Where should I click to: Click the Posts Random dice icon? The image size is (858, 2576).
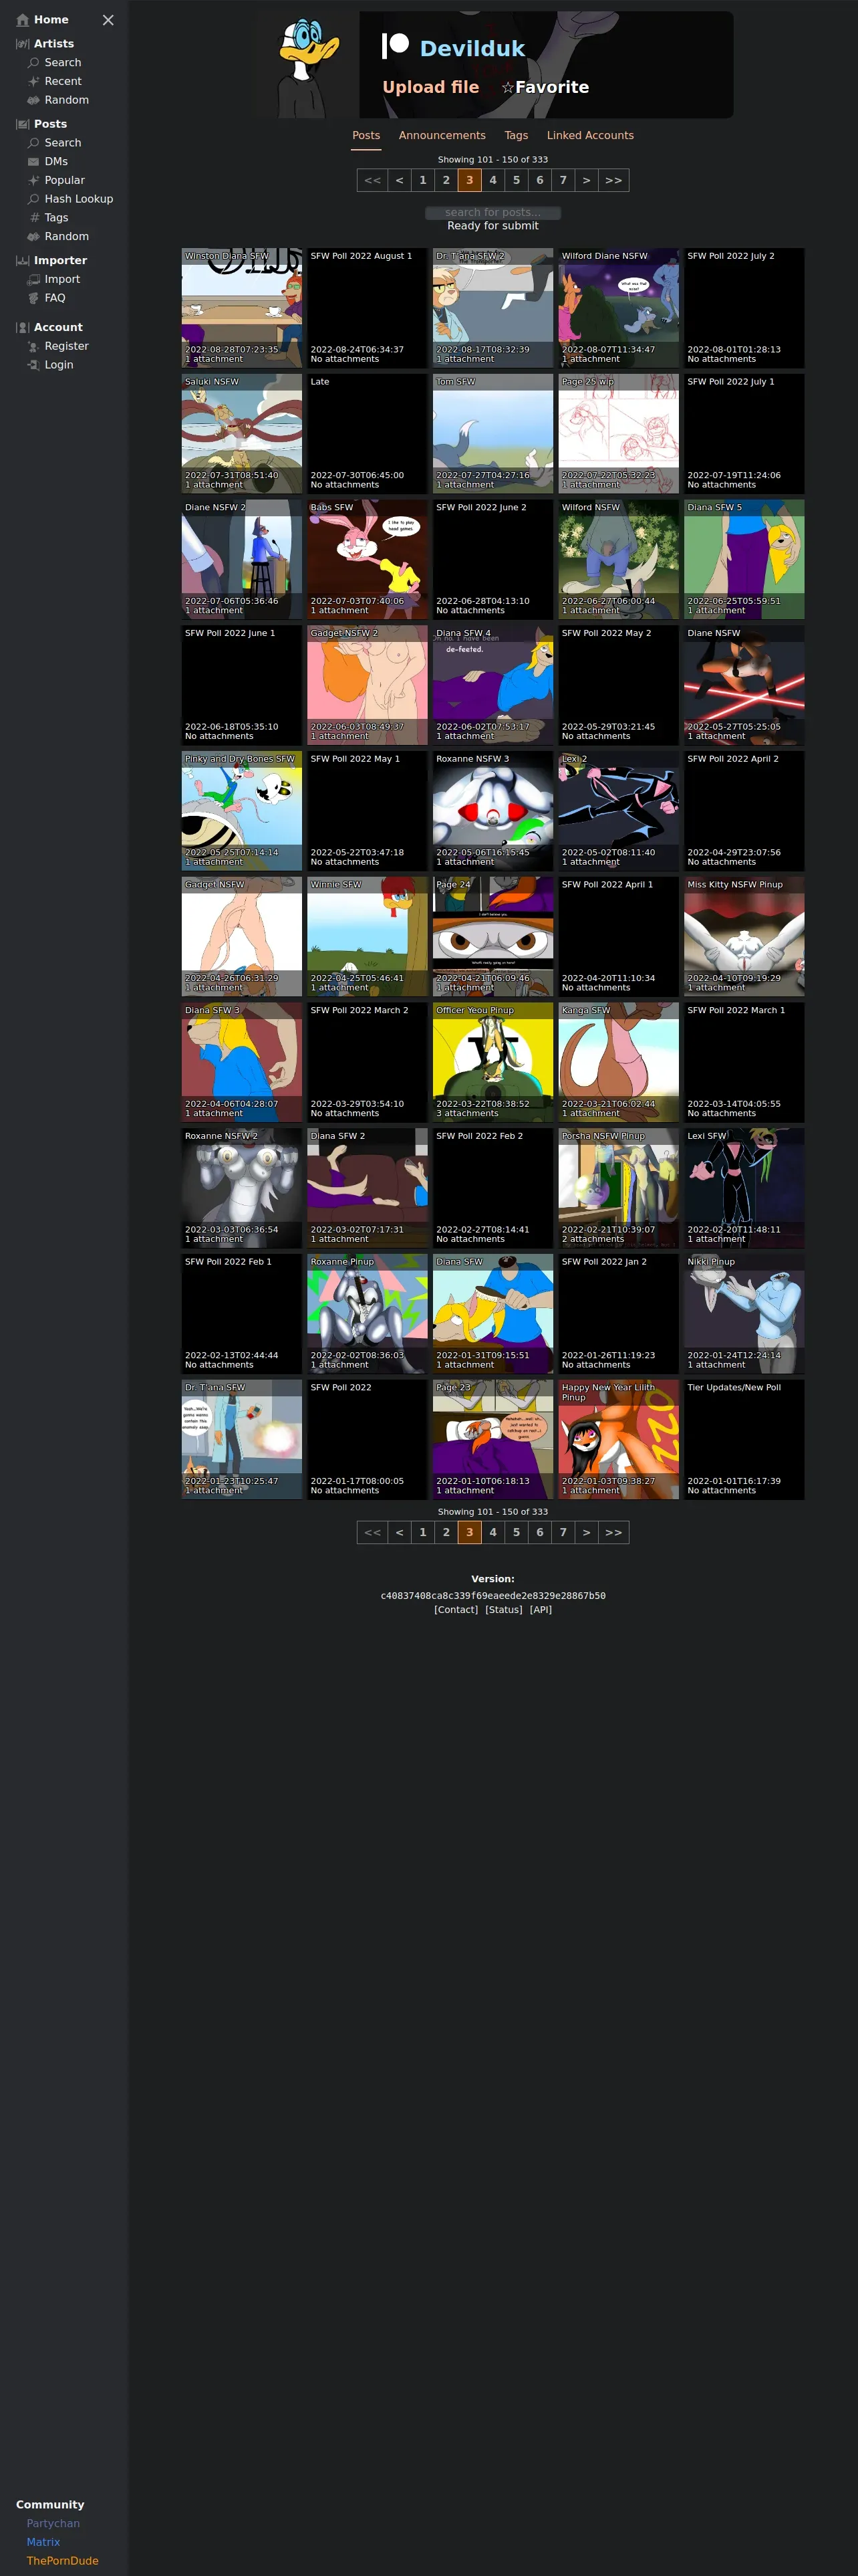click(x=34, y=237)
